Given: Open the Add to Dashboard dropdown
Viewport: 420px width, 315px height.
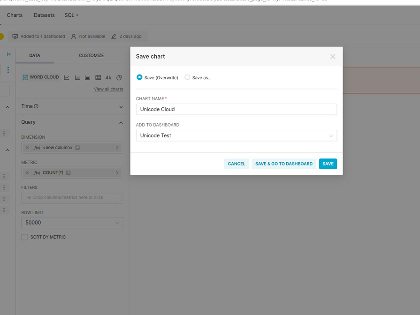Looking at the screenshot, I should coord(236,135).
